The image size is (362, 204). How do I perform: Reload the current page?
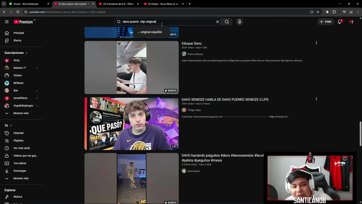coord(18,12)
